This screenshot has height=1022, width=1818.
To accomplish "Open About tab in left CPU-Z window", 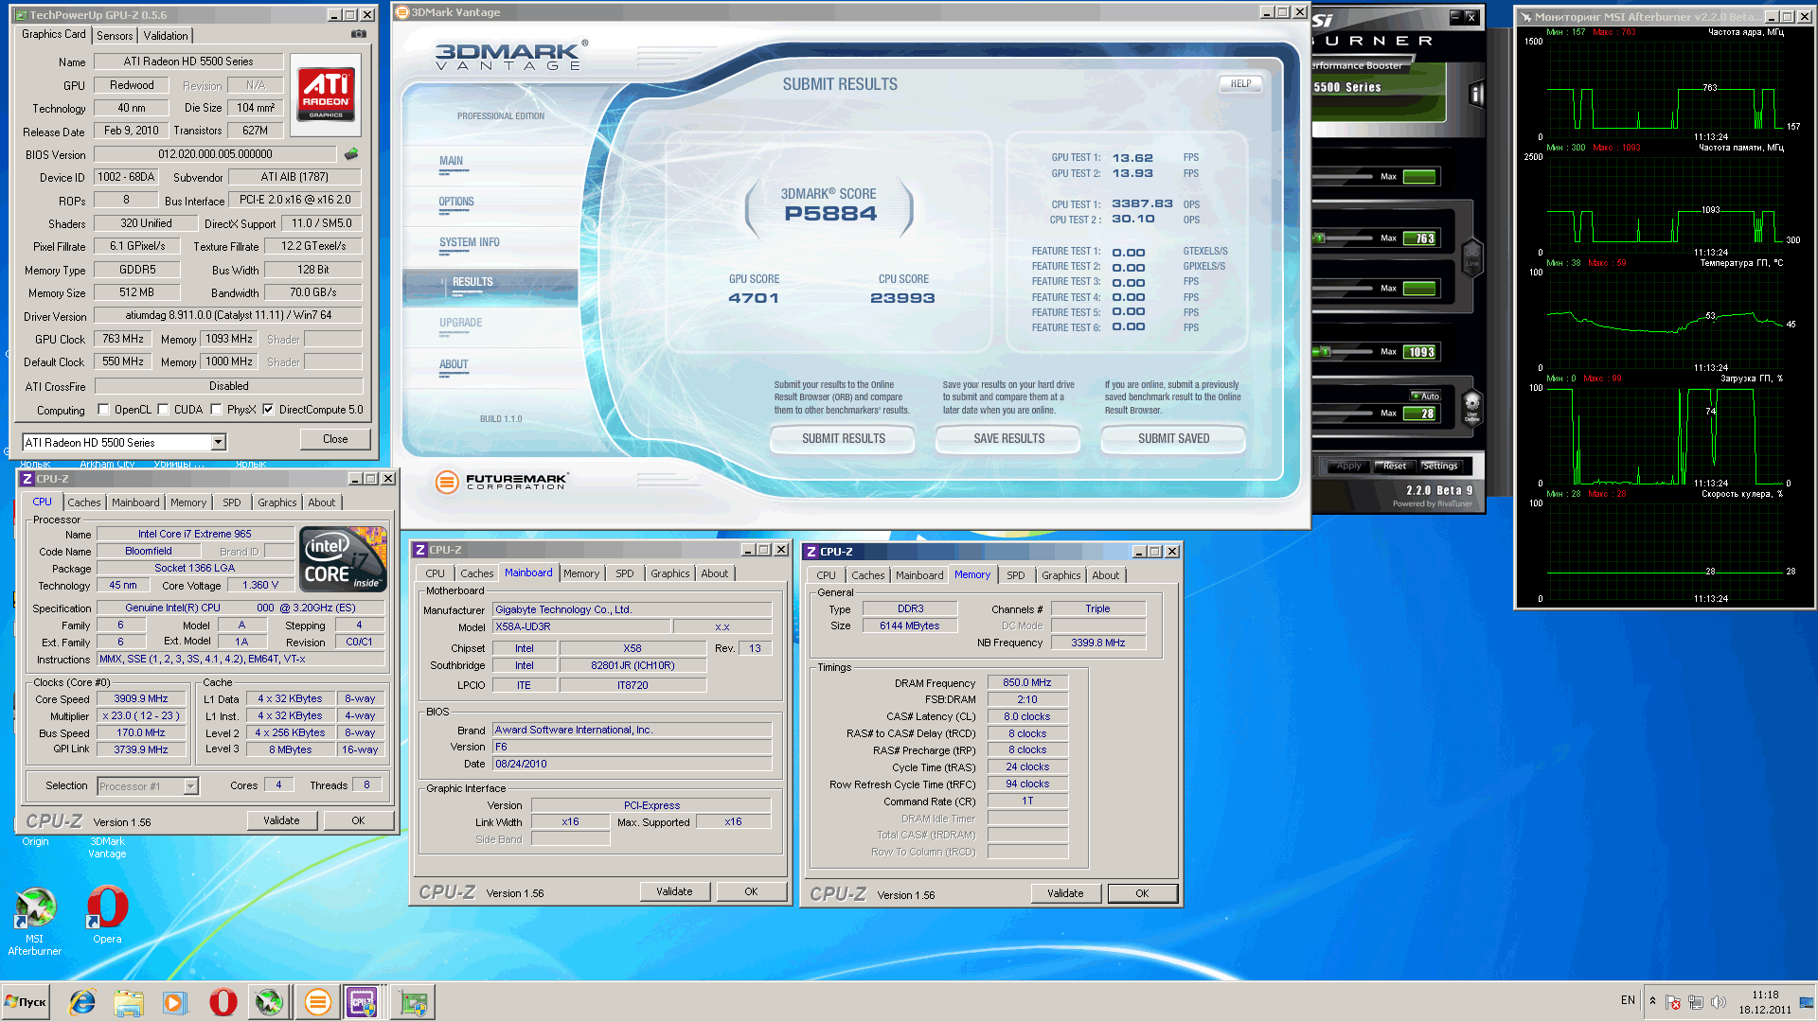I will click(321, 502).
